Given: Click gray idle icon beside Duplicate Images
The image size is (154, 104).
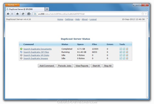Looking at the screenshot, I should pos(21,58).
